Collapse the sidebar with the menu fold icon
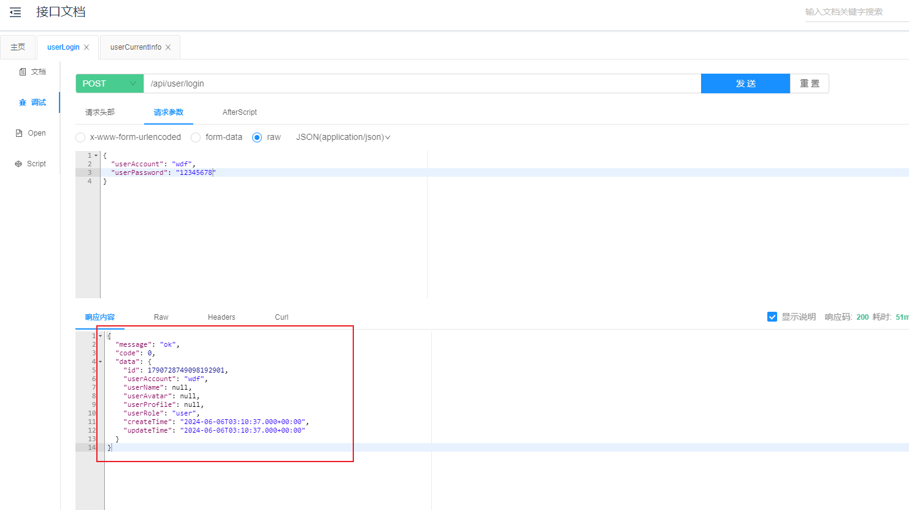This screenshot has height=510, width=909. click(x=15, y=12)
